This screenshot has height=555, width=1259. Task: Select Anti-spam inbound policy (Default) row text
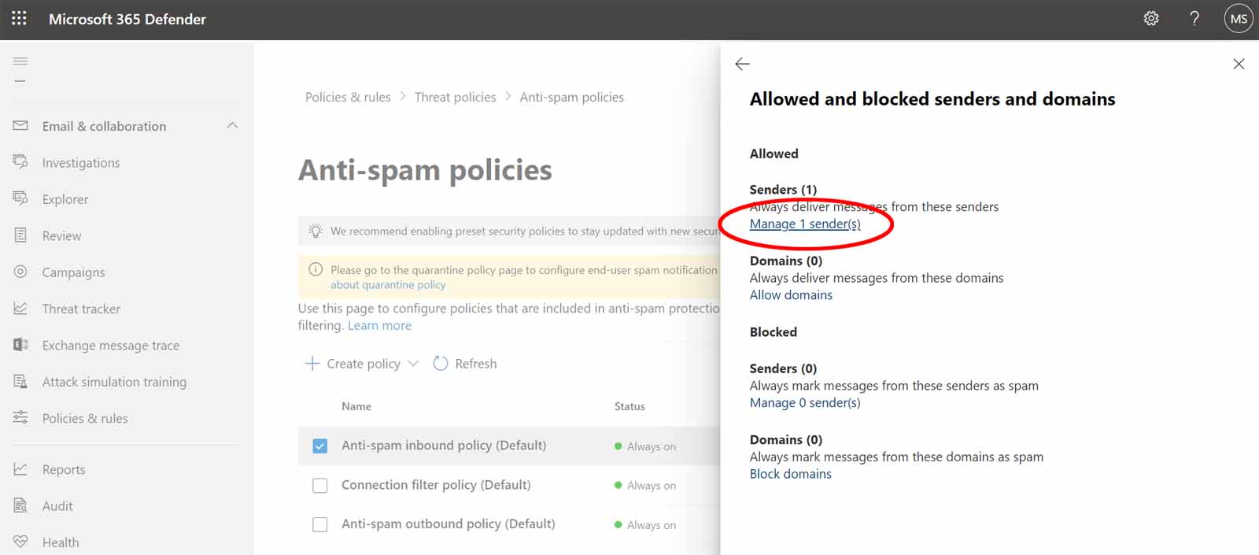pos(444,446)
